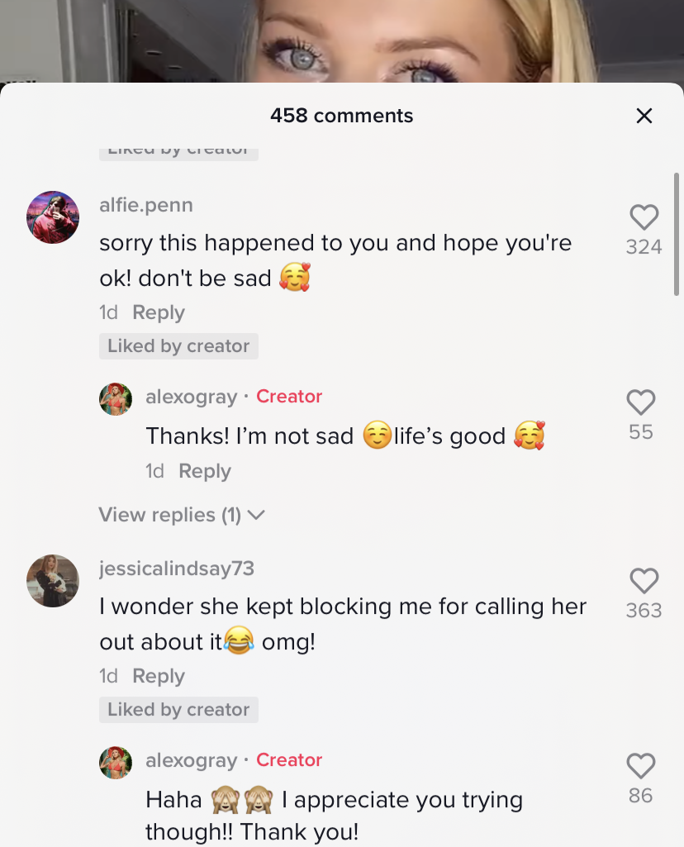Open alfie.penn's profile picture
This screenshot has height=847, width=684.
click(x=53, y=217)
